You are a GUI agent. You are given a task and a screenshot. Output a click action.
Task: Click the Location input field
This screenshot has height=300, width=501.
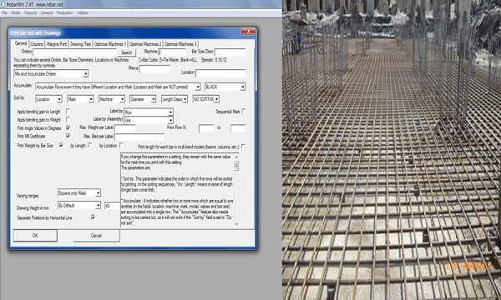[220, 73]
